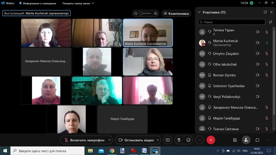Click the ENG language indicator
The image size is (276, 155).
245,151
